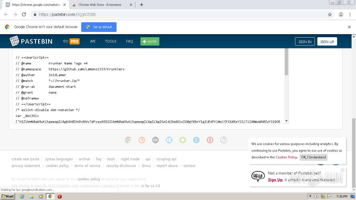Open the cc by-sa 3.0 license link
Screen dimensions: 356x200
pyautogui.click(x=150, y=186)
